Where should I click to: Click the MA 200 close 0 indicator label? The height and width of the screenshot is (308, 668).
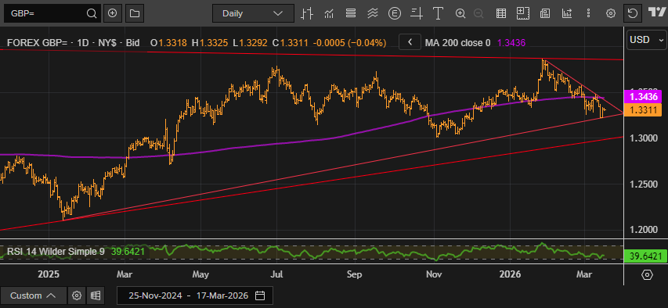[457, 42]
